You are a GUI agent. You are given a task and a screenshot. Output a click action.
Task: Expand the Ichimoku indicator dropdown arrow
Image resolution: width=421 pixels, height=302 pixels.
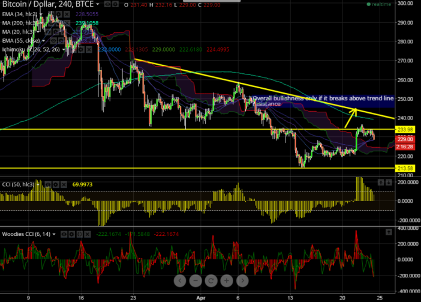64,49
